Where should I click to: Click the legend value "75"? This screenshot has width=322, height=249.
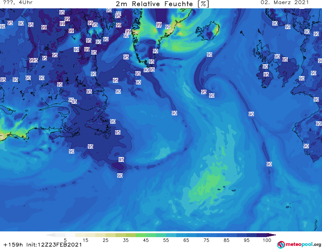tap(206, 240)
